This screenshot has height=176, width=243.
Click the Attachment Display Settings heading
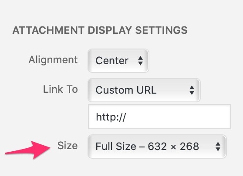pos(100,30)
